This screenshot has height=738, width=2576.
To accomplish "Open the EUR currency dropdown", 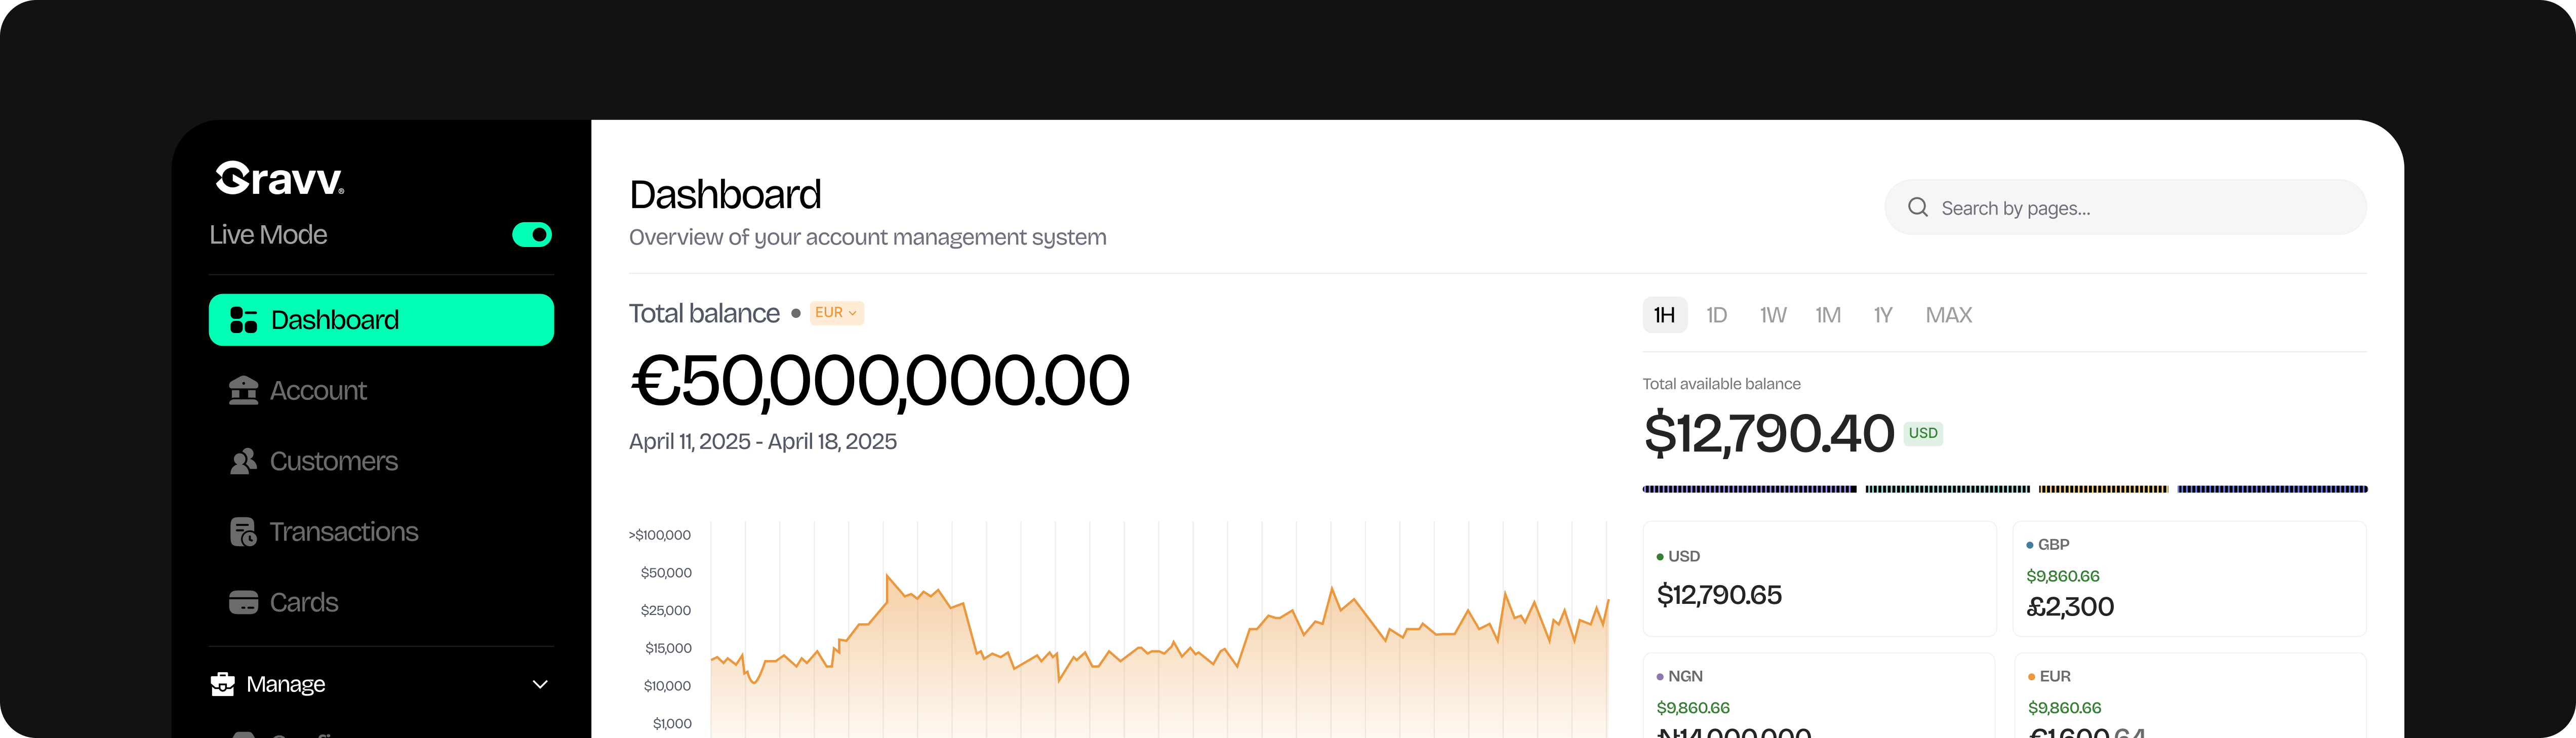I will coord(836,313).
